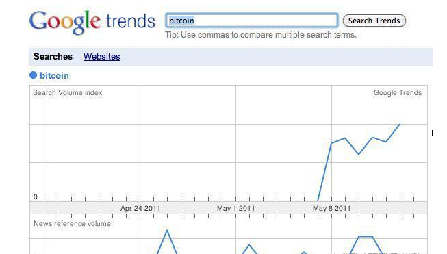Click the zero label on search volume axis
The image size is (447, 254).
point(36,196)
